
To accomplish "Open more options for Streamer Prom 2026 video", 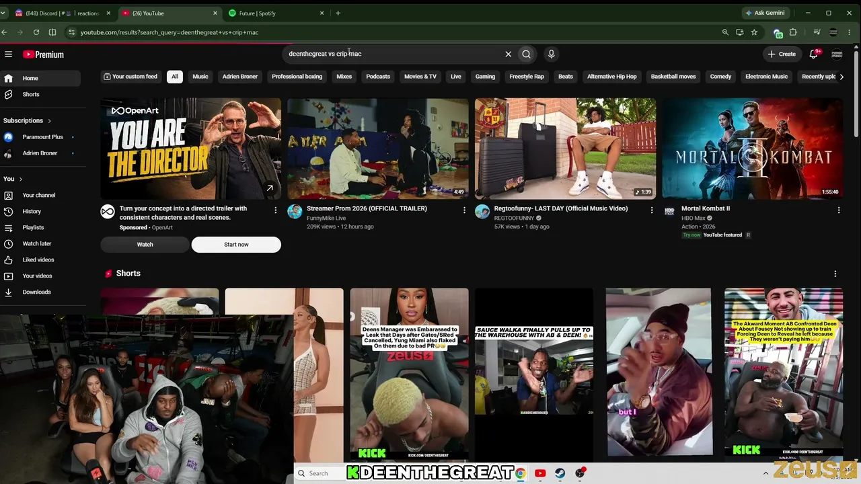I will click(x=464, y=210).
